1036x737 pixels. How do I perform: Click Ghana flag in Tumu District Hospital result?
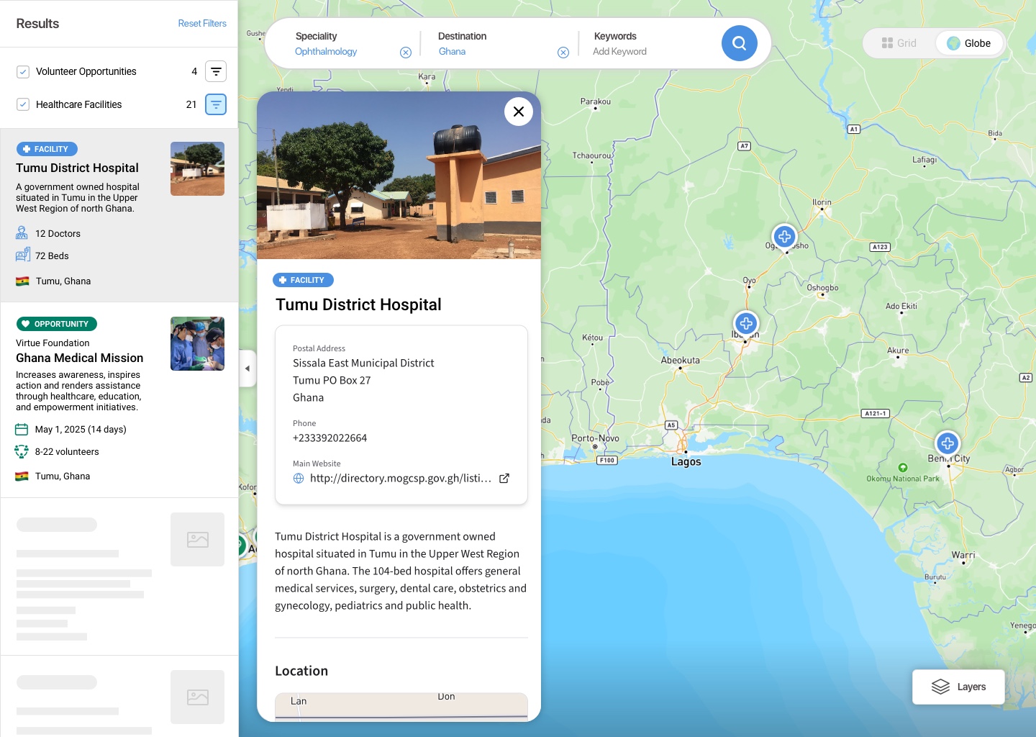coord(22,281)
